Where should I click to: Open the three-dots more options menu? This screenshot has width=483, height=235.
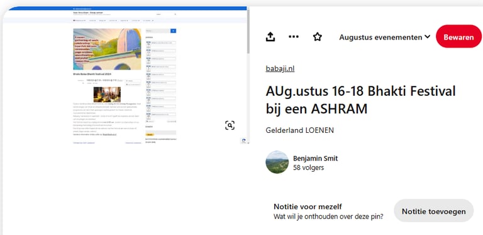294,37
